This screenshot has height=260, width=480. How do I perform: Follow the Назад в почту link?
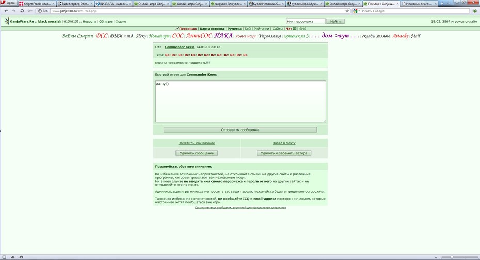coord(284,143)
